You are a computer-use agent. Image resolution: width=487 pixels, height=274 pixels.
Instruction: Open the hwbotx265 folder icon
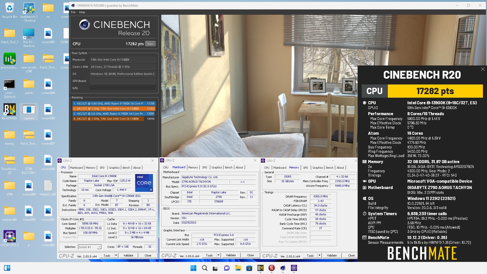click(9, 213)
